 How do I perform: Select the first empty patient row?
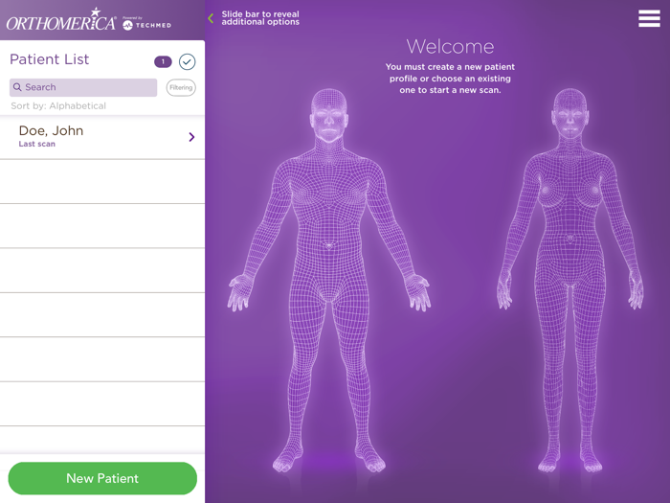(102, 181)
